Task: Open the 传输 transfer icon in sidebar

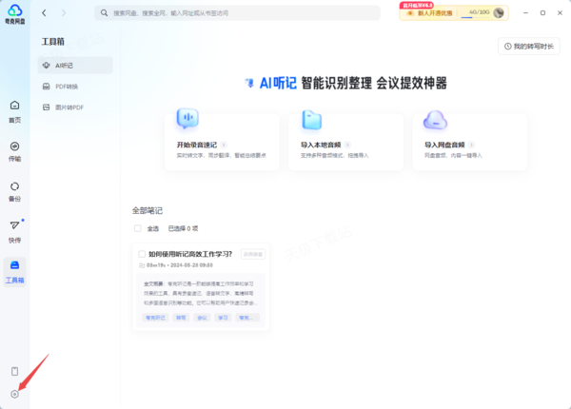Action: (14, 149)
